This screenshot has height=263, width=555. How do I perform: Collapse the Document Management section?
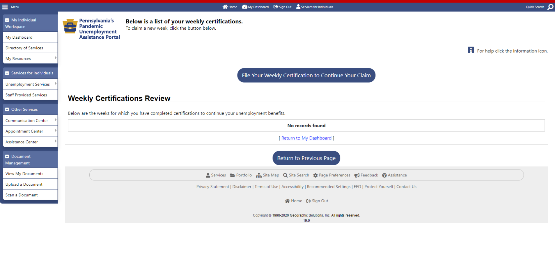(7, 157)
